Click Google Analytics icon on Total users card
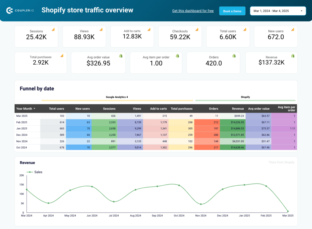The height and width of the screenshot is (229, 312). 245,30
